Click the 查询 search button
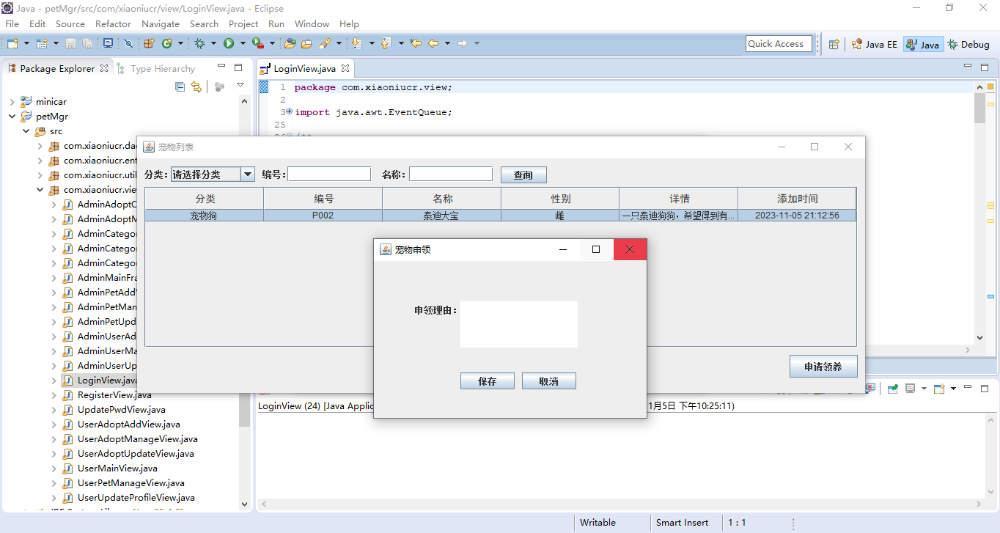 [523, 175]
